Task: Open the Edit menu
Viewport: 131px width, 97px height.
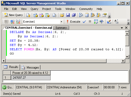Action: click(14, 9)
